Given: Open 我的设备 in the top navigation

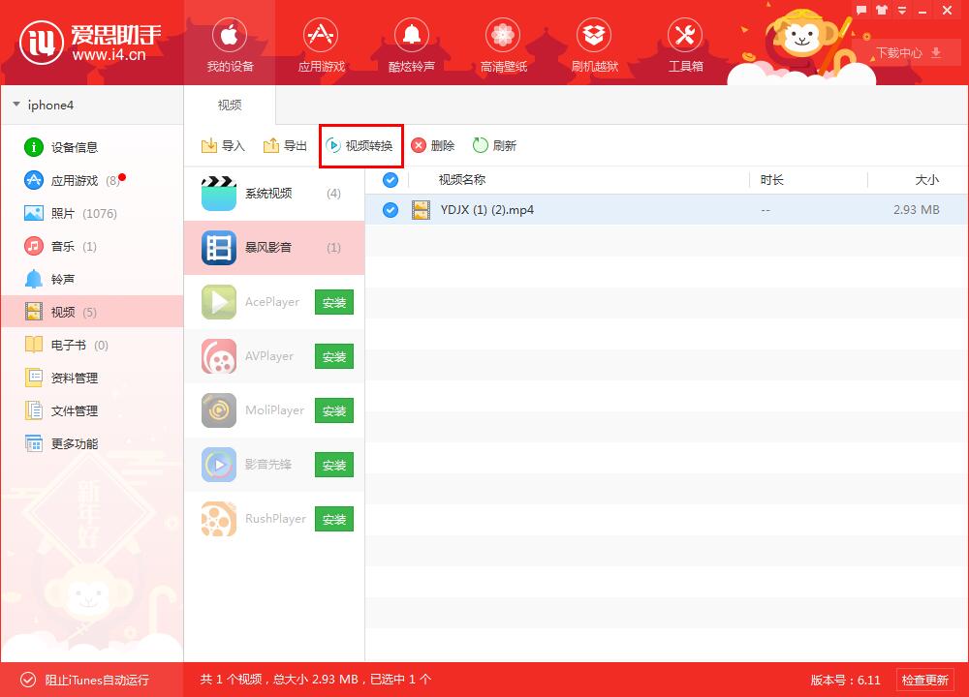Looking at the screenshot, I should tap(229, 44).
